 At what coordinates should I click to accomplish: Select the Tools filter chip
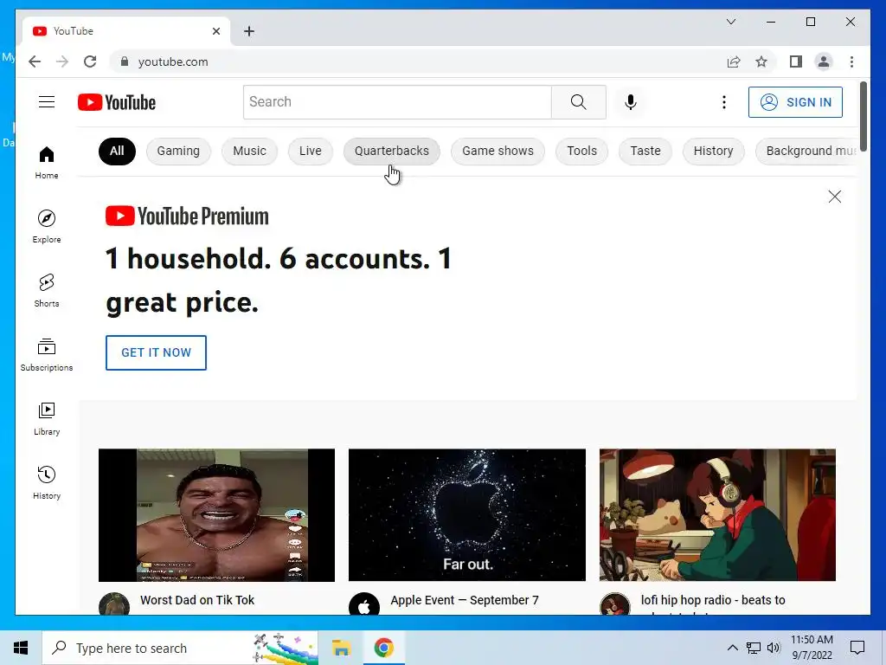(582, 151)
